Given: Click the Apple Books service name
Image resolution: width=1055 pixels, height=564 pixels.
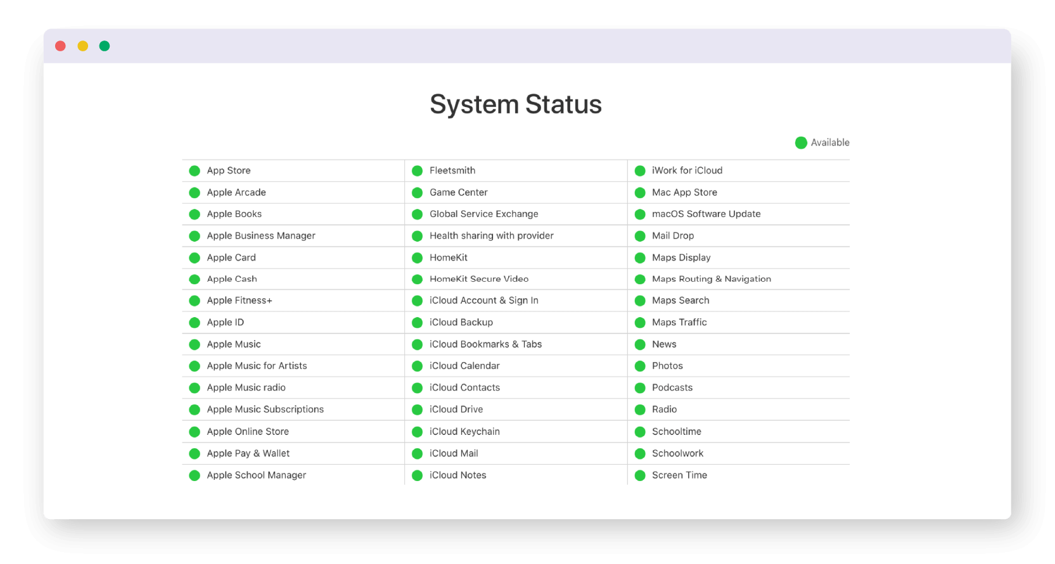Looking at the screenshot, I should (x=234, y=214).
